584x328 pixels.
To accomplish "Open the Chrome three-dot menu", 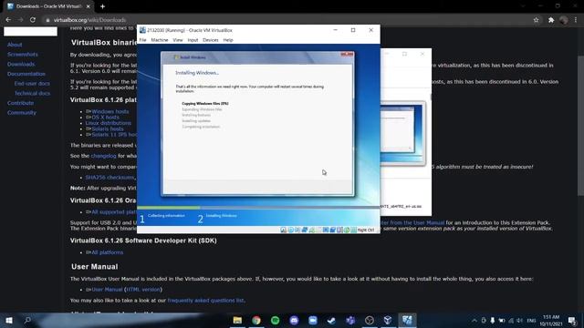I will pos(576,20).
